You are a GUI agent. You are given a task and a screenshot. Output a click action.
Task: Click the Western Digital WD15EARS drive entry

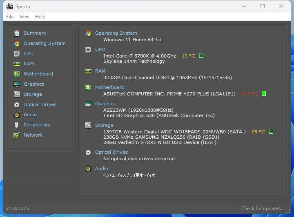pyautogui.click(x=174, y=132)
